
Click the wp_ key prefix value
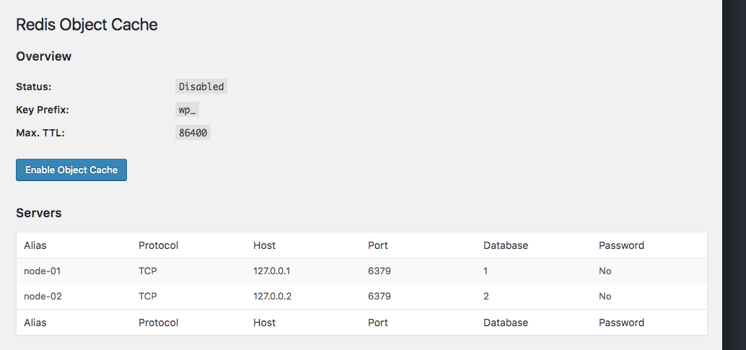click(x=188, y=110)
